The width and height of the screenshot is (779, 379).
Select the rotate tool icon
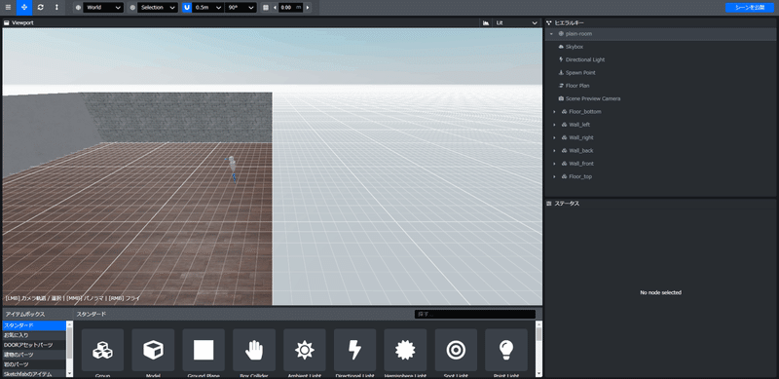click(x=40, y=8)
